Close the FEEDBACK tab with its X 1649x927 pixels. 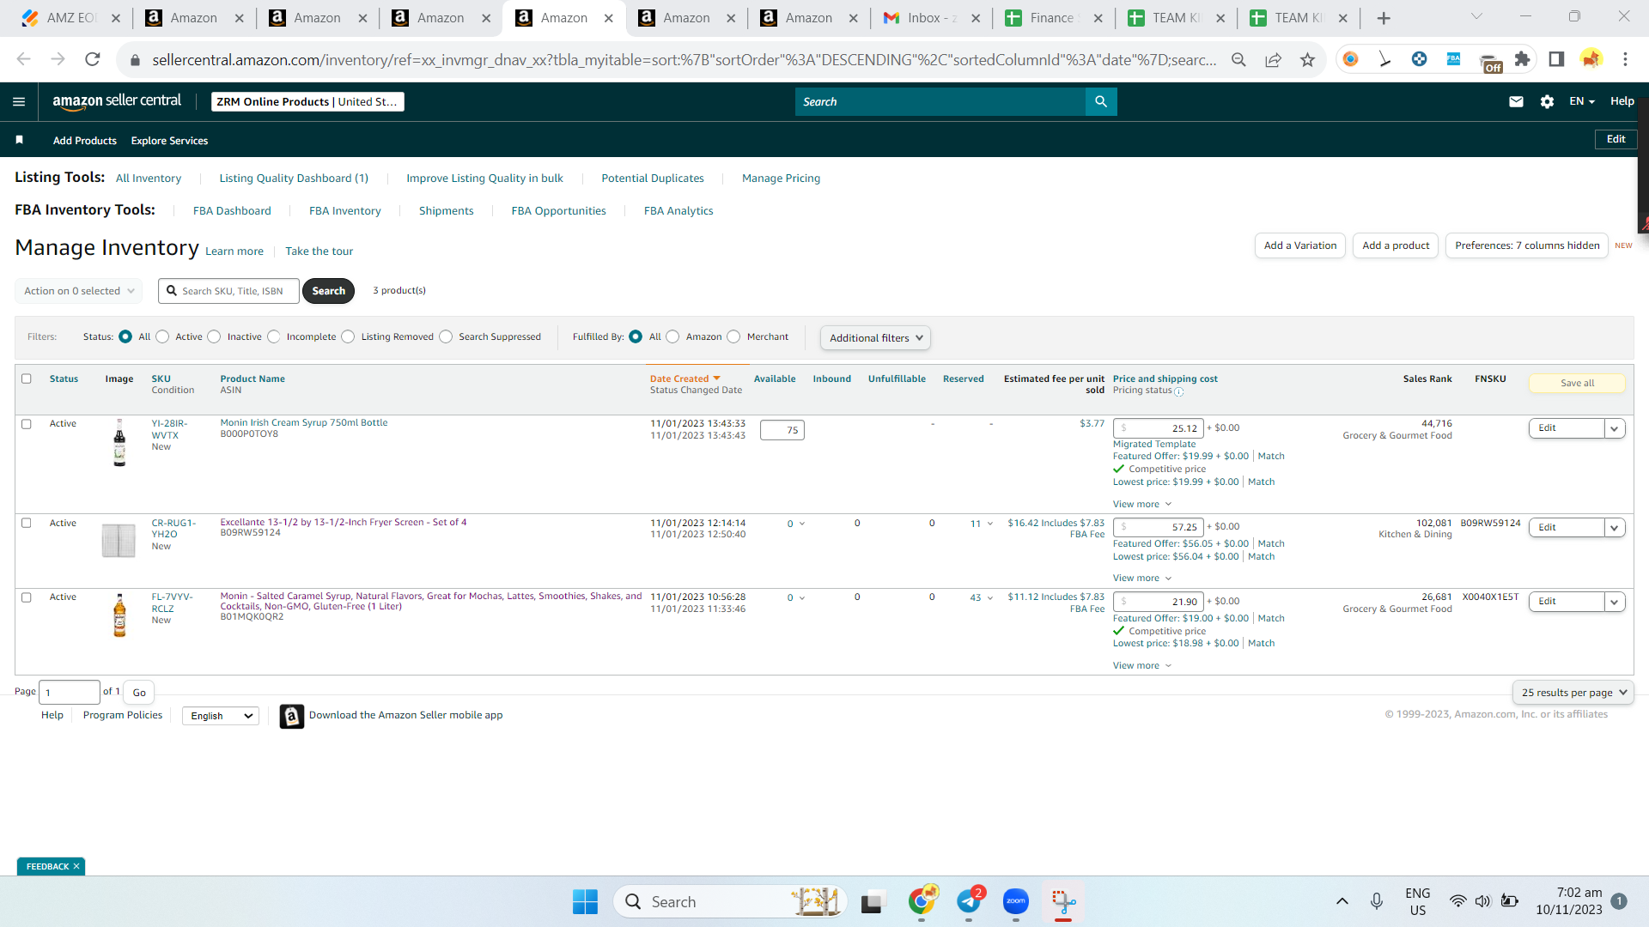pyautogui.click(x=76, y=867)
